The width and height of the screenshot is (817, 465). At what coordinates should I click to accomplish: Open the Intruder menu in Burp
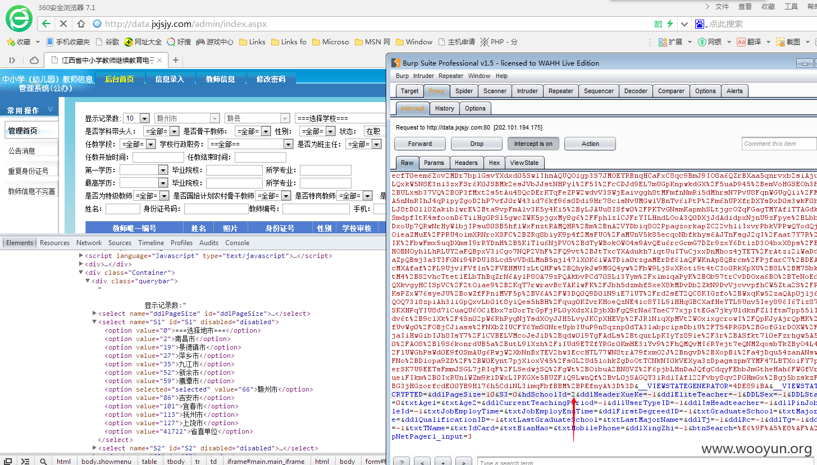pos(423,76)
